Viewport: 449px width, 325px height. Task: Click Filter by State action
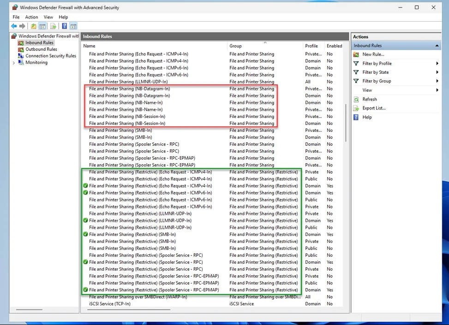[376, 72]
